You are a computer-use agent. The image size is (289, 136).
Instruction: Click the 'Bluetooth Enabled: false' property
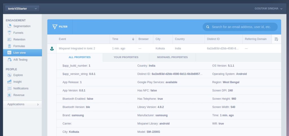click(x=78, y=99)
